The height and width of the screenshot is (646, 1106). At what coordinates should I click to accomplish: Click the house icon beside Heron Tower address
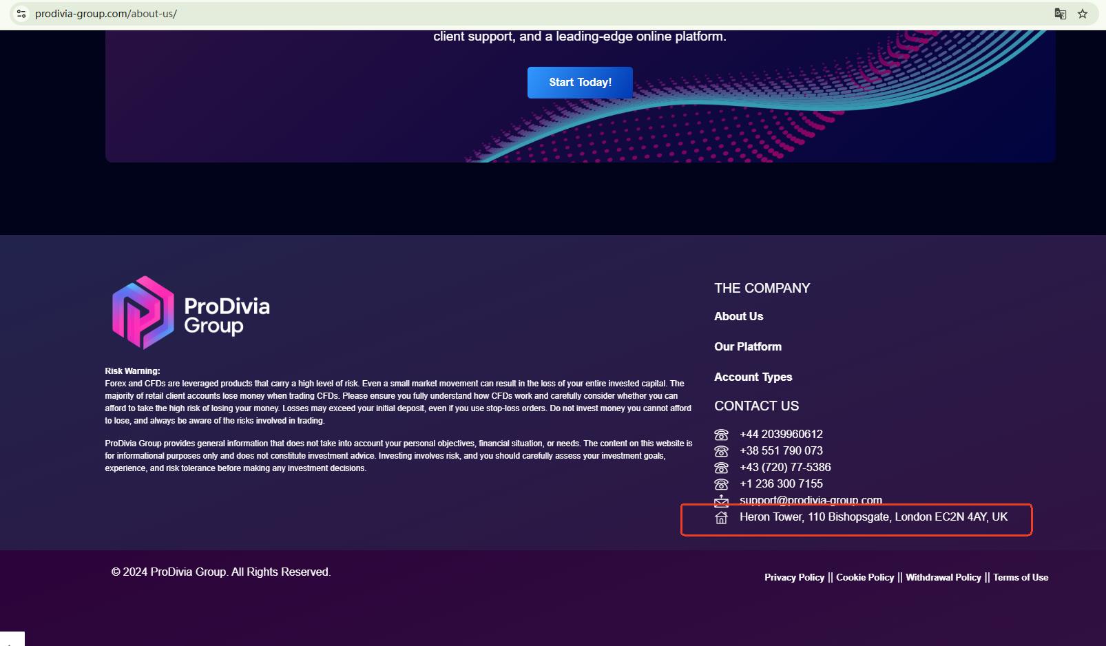tap(721, 518)
